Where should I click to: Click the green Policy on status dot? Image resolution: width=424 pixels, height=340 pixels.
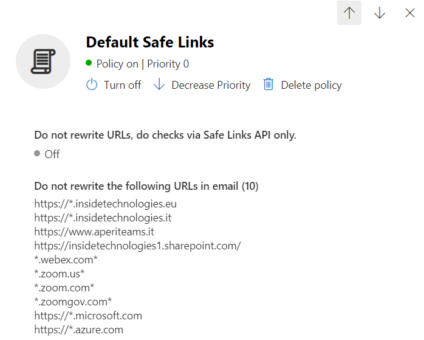tap(89, 63)
